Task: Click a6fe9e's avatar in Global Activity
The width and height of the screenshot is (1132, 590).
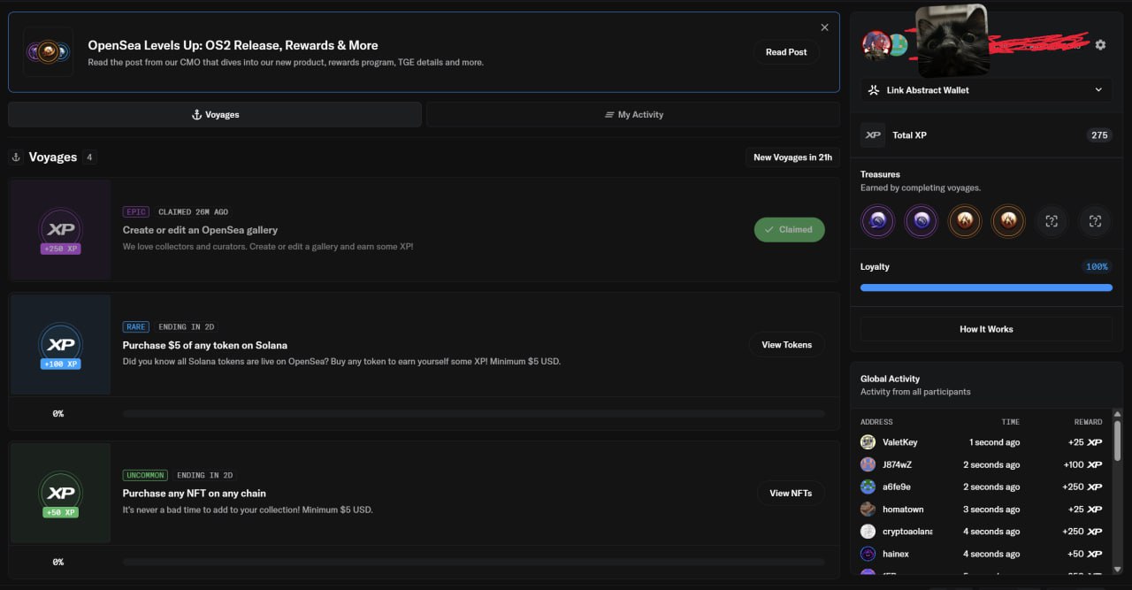Action: point(868,487)
